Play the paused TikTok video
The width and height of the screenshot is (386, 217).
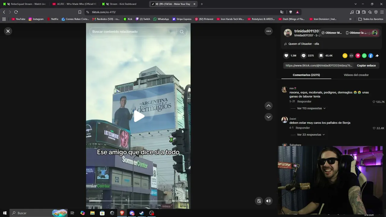pyautogui.click(x=138, y=116)
